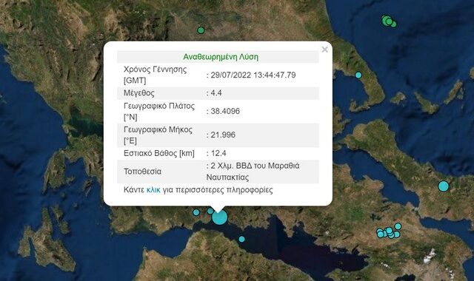Select the latitude value 38.4096
This screenshot has height=281, width=474.
tap(225, 111)
